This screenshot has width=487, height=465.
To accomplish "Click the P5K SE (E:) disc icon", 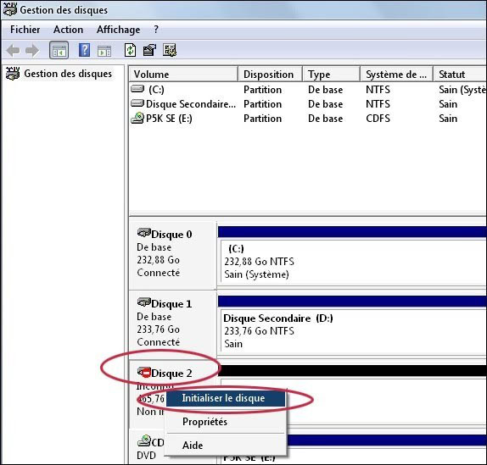I will [x=137, y=118].
